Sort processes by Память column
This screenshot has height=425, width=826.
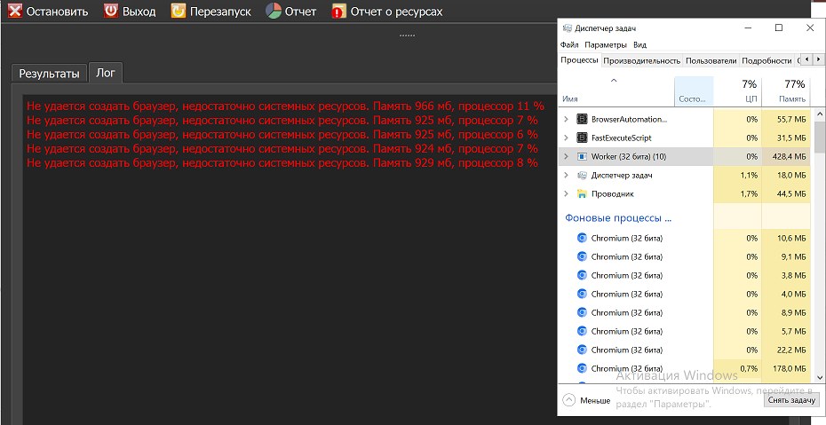pos(789,91)
